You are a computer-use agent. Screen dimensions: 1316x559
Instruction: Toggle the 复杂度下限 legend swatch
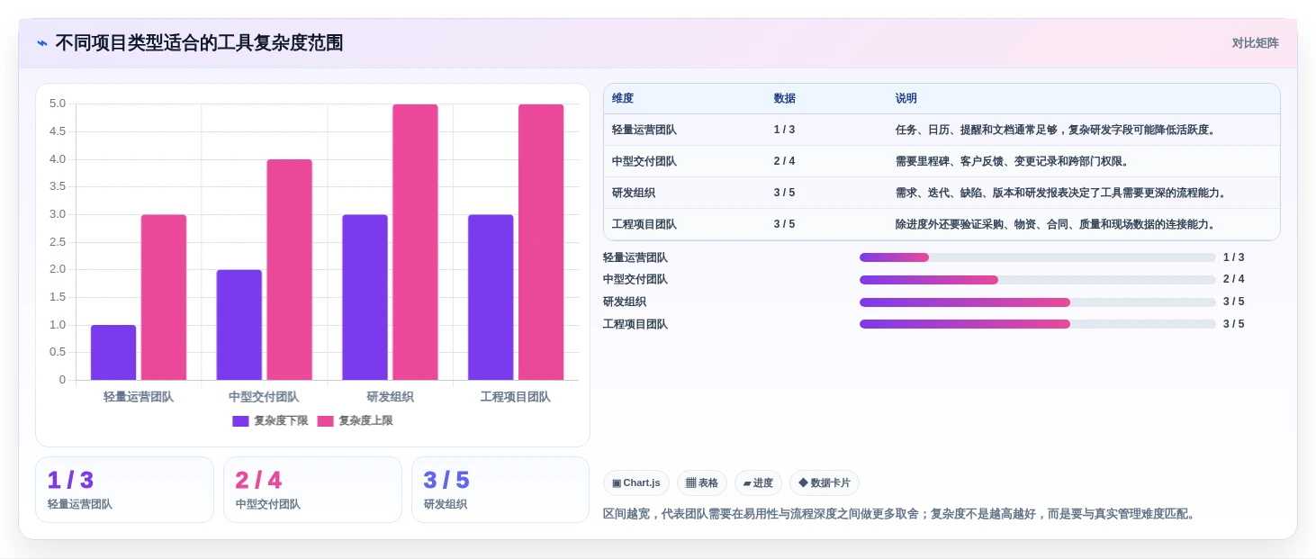pyautogui.click(x=240, y=421)
